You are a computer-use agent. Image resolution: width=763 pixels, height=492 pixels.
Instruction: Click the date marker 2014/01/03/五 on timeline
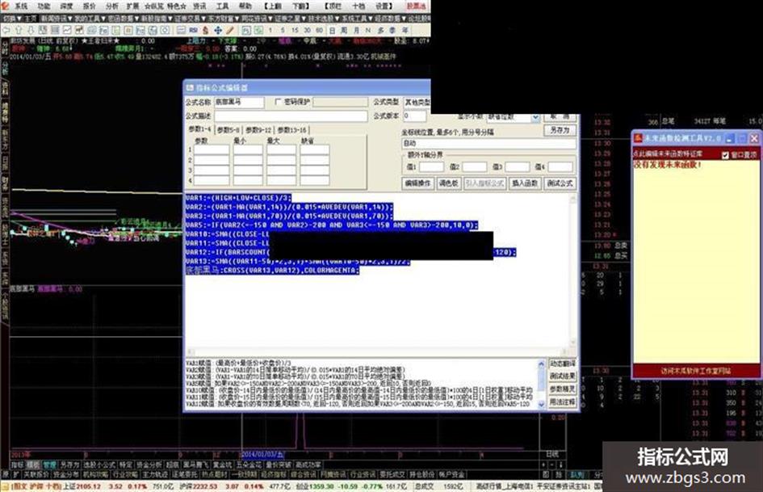click(262, 455)
